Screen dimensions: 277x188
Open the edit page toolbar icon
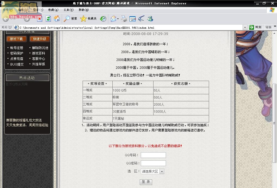(132, 19)
